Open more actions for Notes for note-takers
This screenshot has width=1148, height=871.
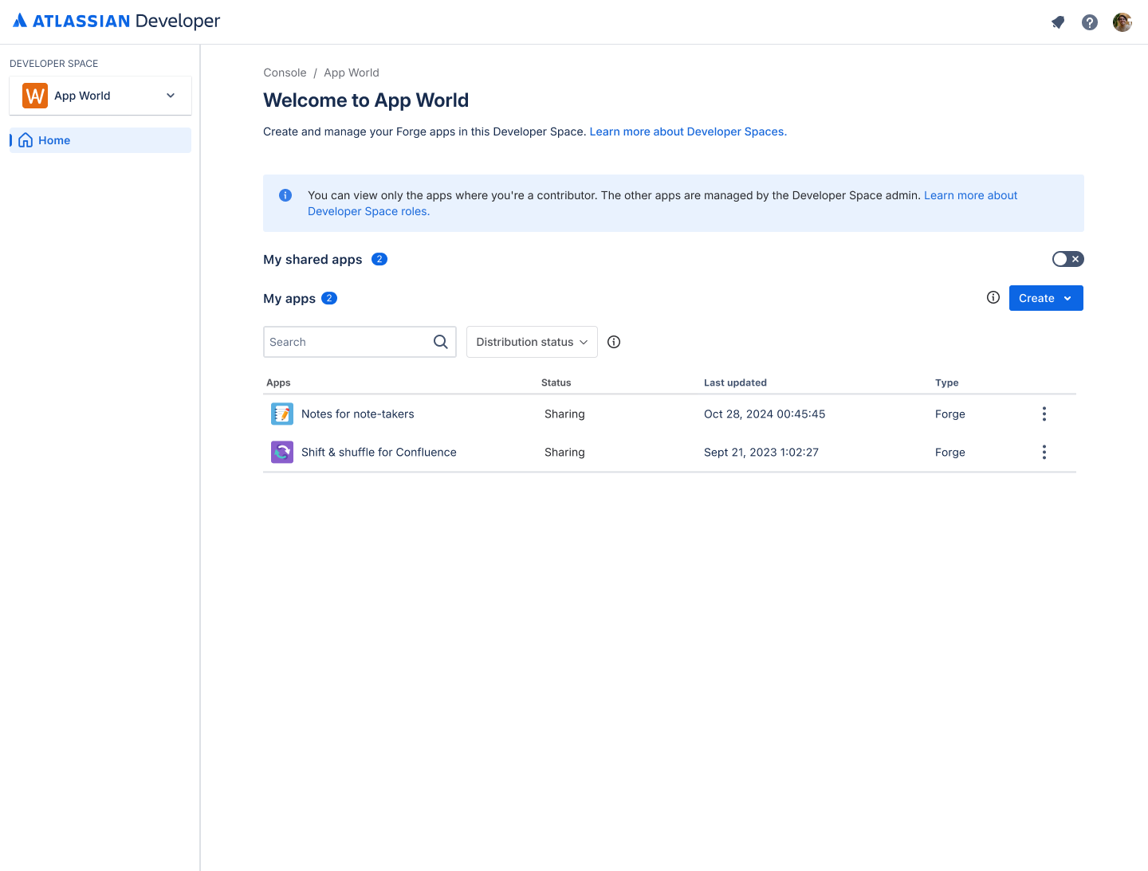1044,414
